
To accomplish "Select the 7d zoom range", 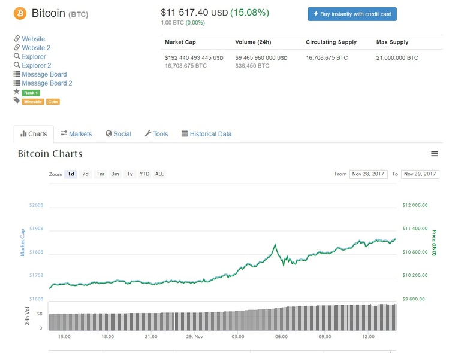I will click(x=85, y=174).
